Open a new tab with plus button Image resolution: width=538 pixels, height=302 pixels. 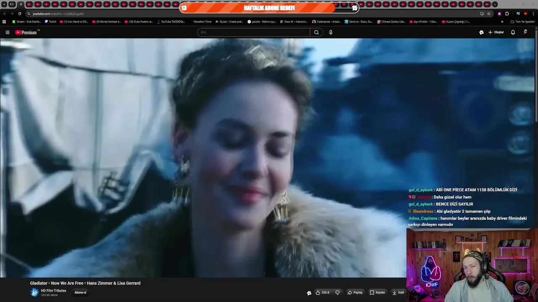[495, 4]
